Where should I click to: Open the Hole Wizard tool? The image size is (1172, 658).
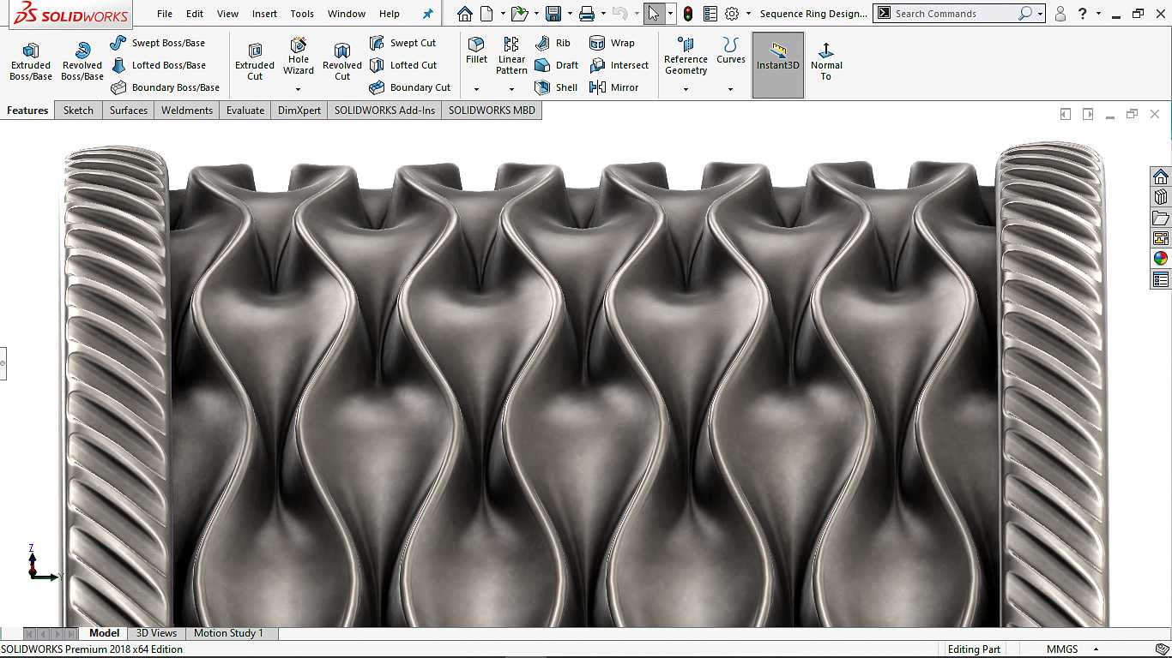(299, 57)
